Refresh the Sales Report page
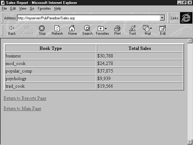 (x=57, y=30)
